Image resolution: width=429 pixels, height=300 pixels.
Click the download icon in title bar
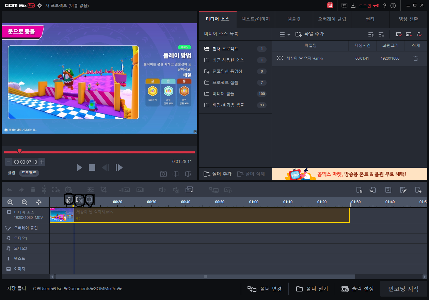click(x=353, y=5)
